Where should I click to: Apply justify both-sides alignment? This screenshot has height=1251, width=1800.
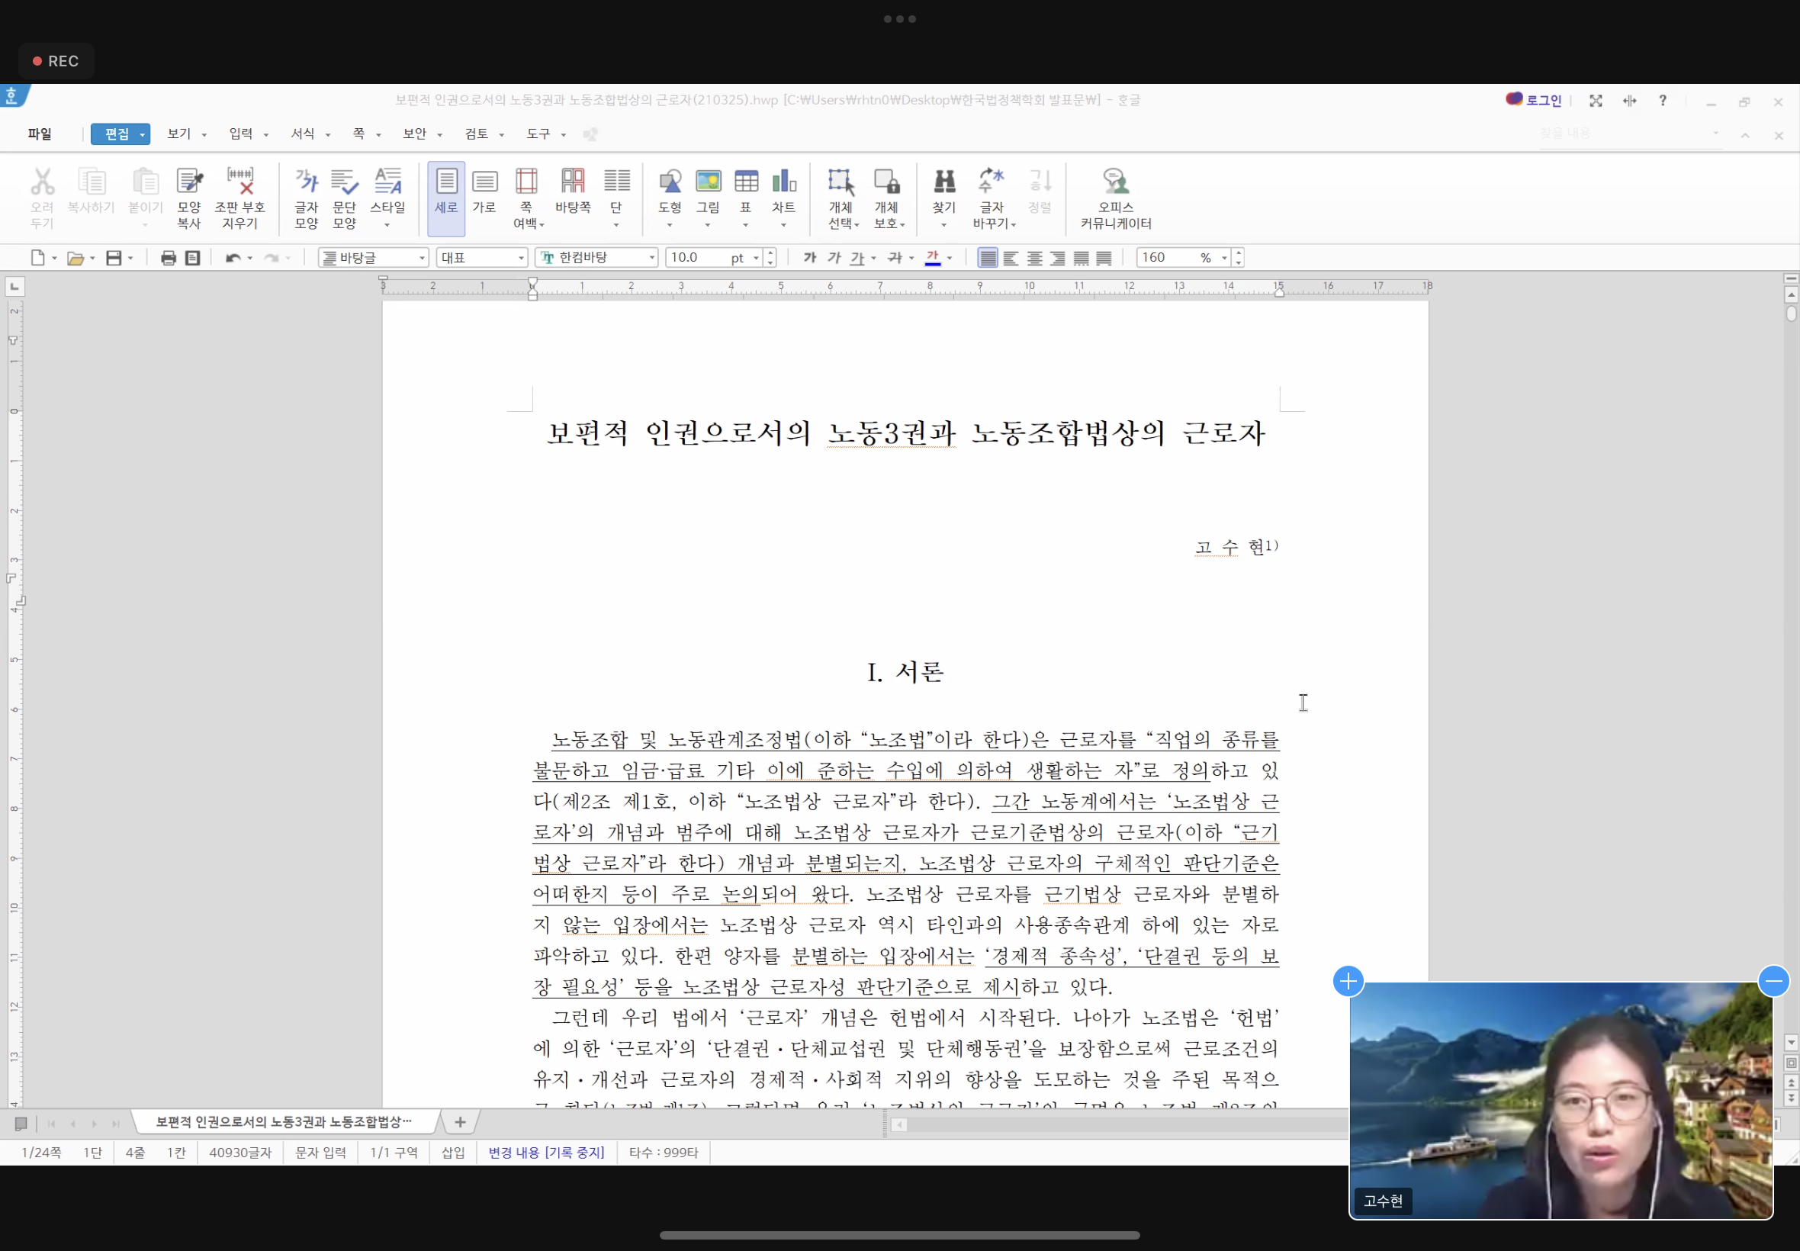point(988,258)
